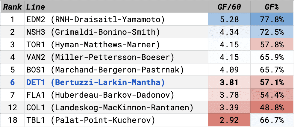Screen dimensions: 294x127
Task: Click the GF/60 column header
Action: coord(229,7)
